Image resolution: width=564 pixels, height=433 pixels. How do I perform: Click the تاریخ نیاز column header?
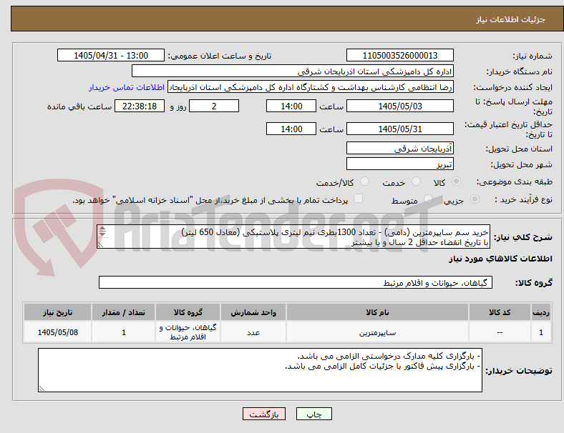57,312
